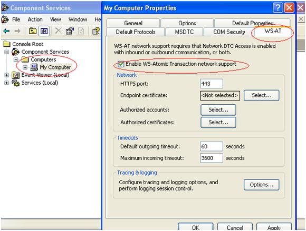Open the View menu

point(55,19)
